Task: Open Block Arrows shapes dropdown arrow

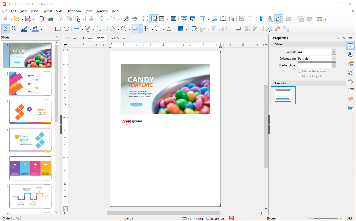Action: click(141, 29)
